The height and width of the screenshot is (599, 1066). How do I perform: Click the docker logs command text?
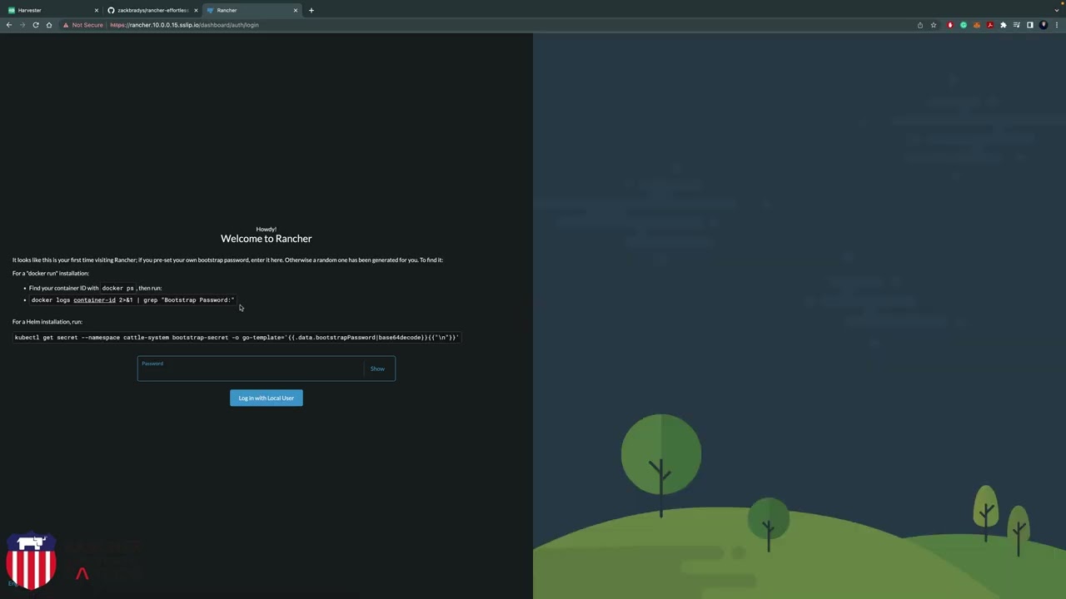(x=133, y=300)
